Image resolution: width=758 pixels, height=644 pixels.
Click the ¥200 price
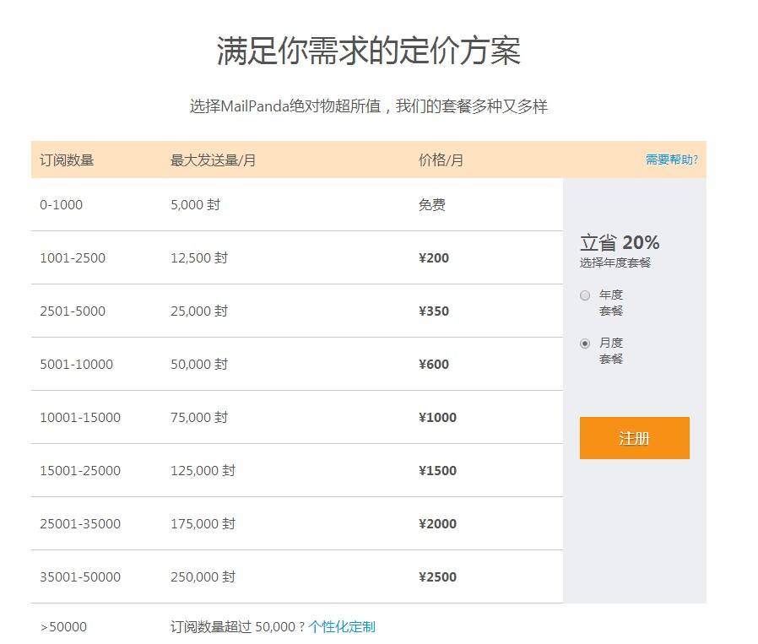point(434,257)
